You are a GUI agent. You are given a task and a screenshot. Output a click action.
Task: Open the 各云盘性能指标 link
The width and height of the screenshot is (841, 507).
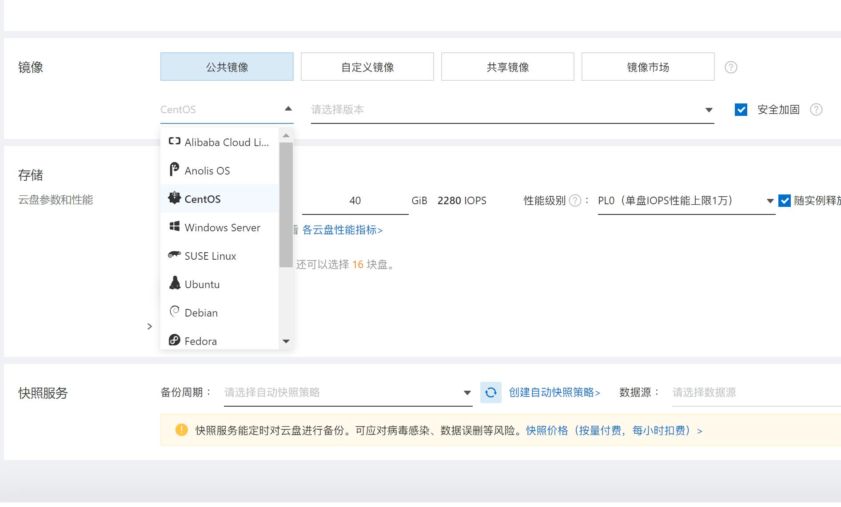pos(342,230)
